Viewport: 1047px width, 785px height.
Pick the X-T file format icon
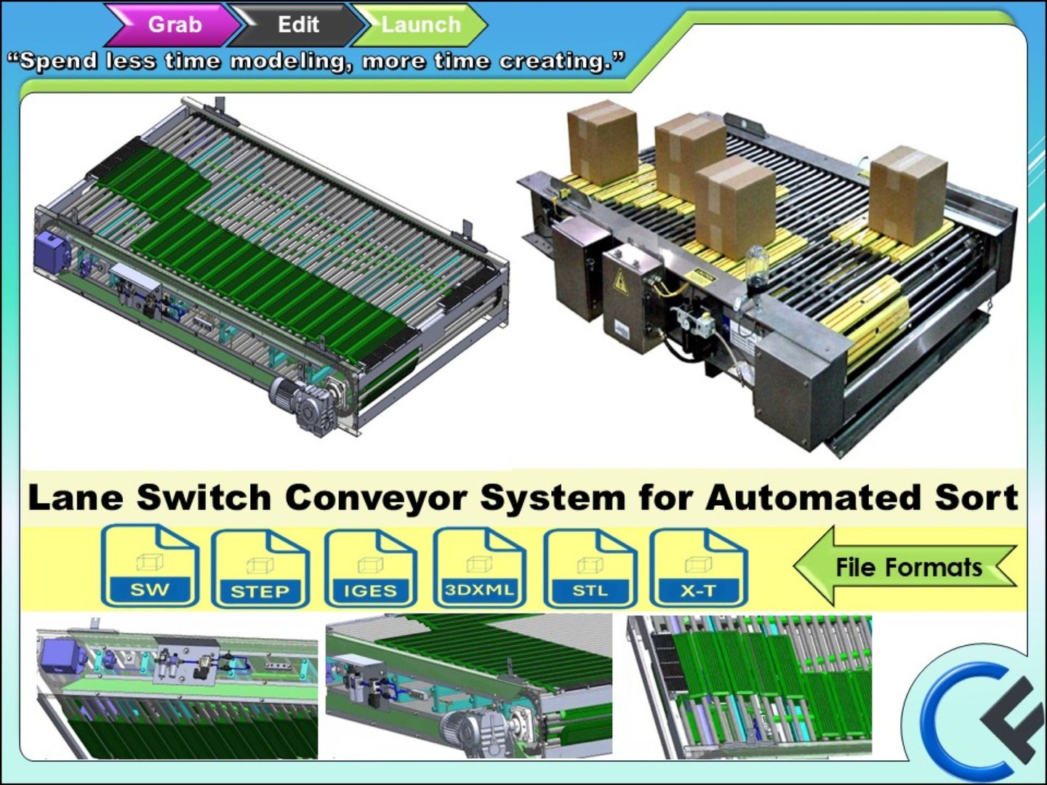698,568
